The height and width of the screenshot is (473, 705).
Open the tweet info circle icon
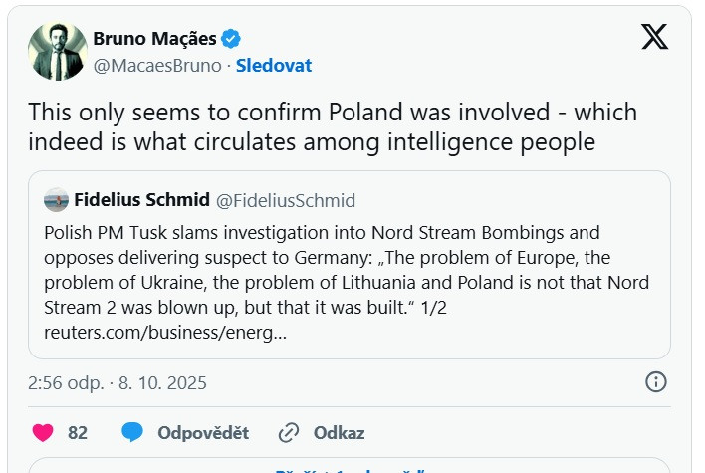pos(655,382)
